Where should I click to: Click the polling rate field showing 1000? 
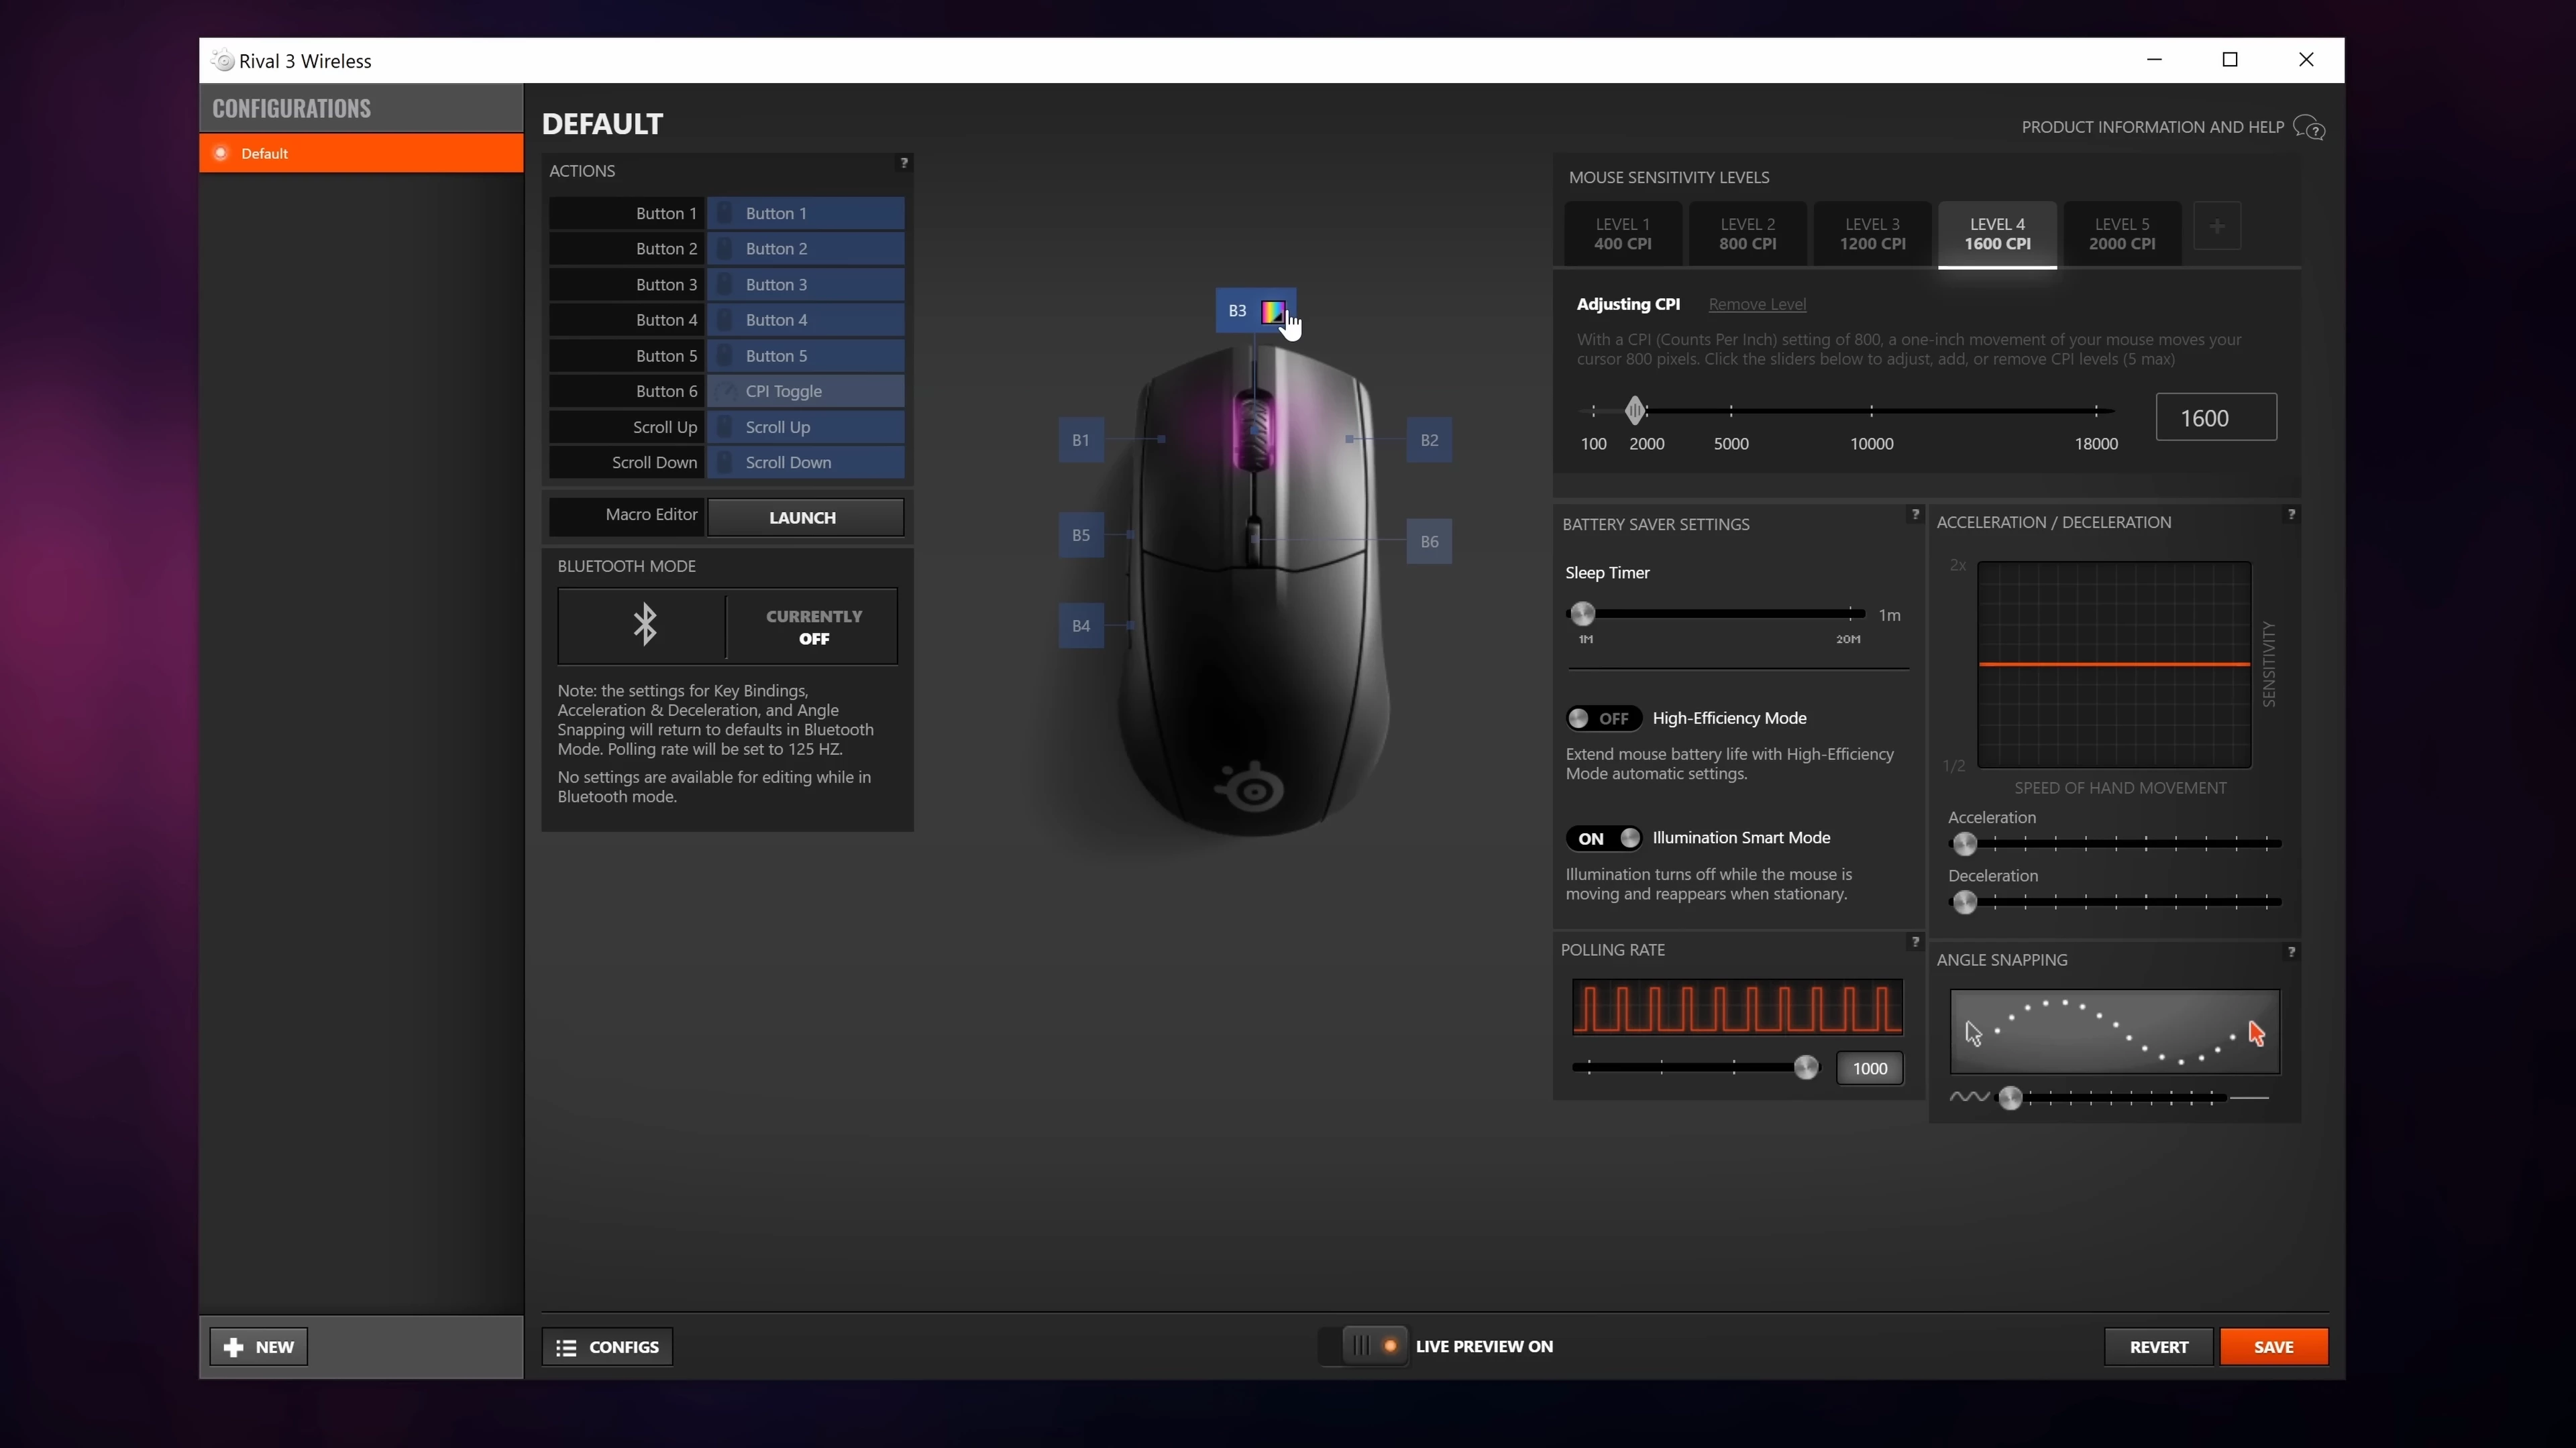pyautogui.click(x=1869, y=1069)
